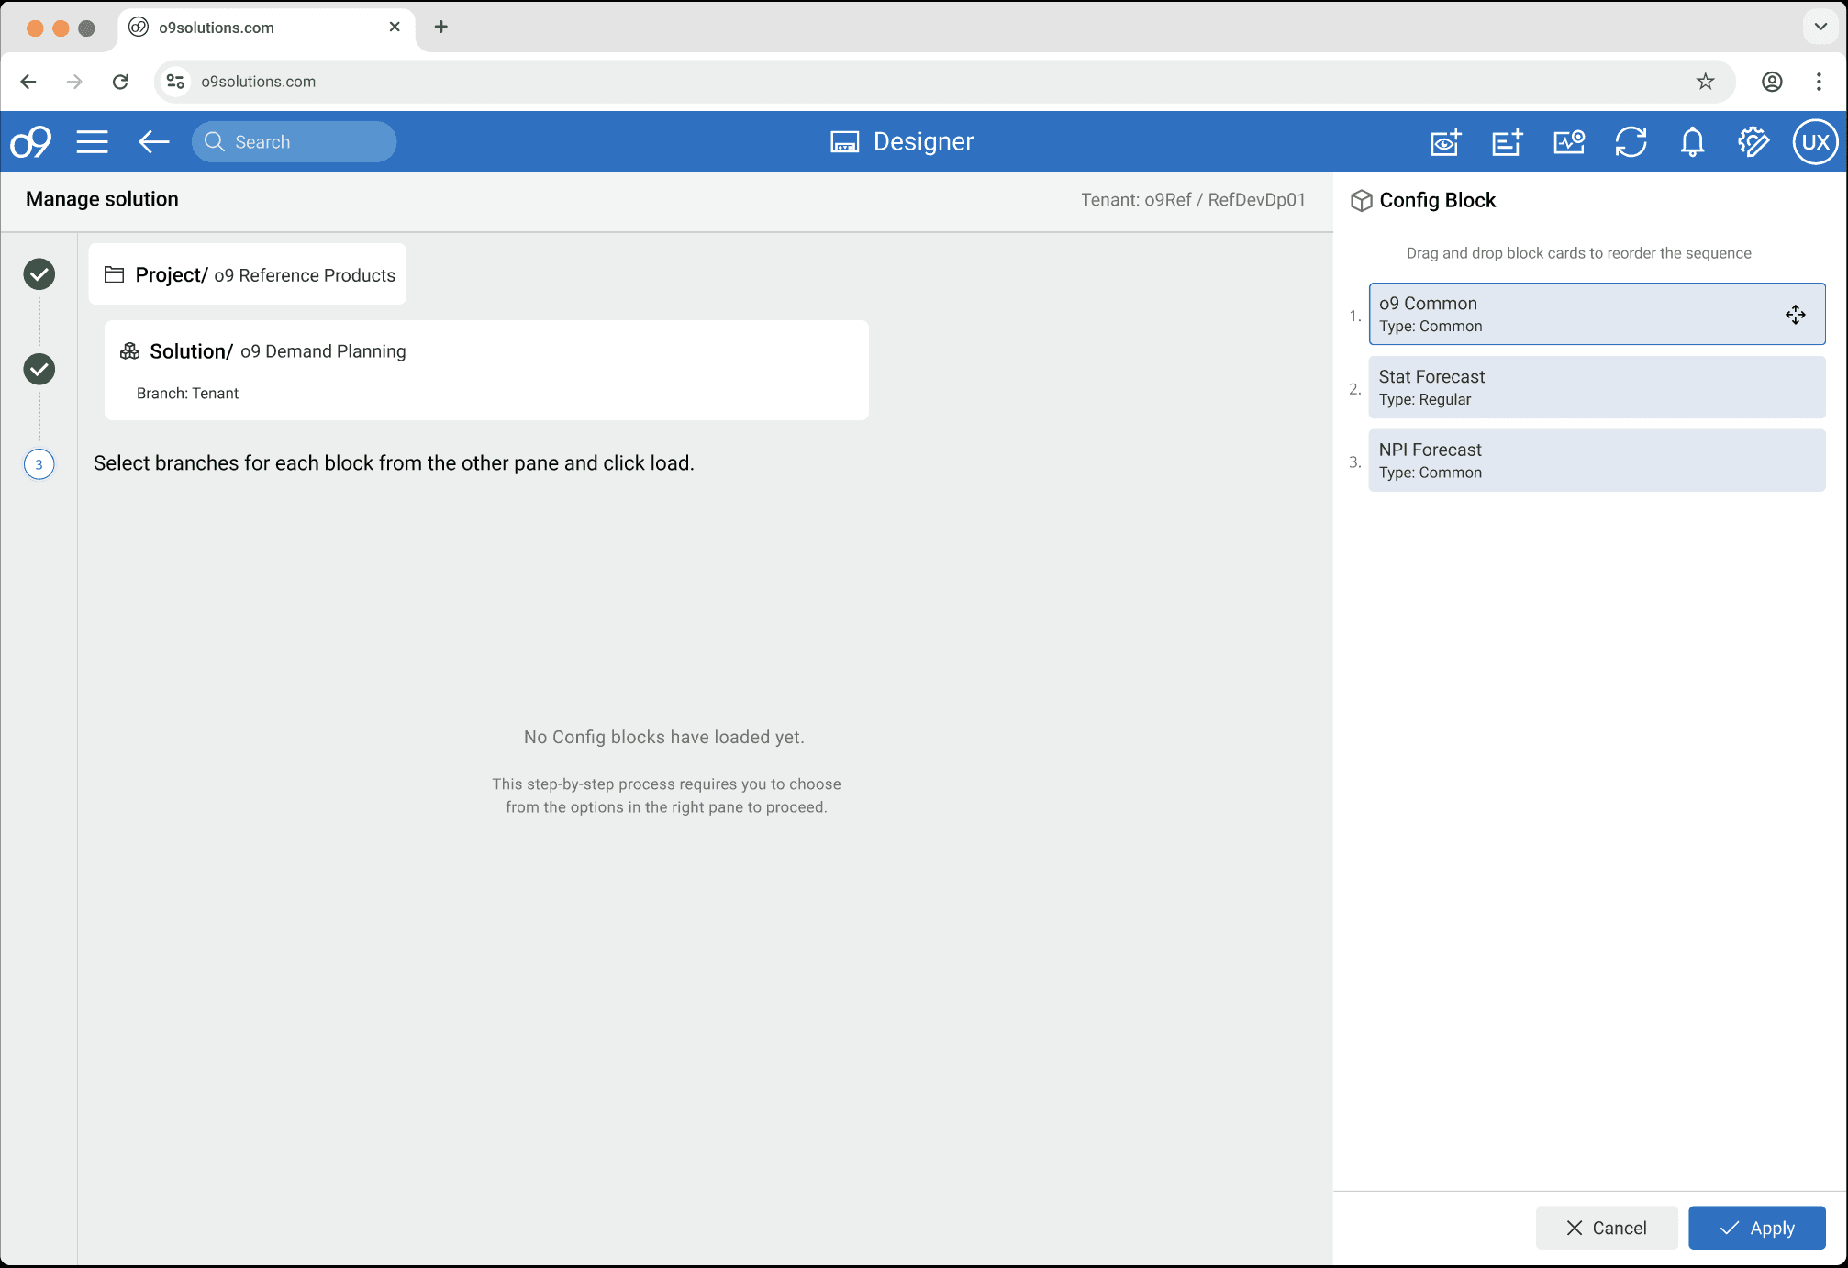Click the site info icon in address bar
The image size is (1848, 1268).
pyautogui.click(x=175, y=82)
